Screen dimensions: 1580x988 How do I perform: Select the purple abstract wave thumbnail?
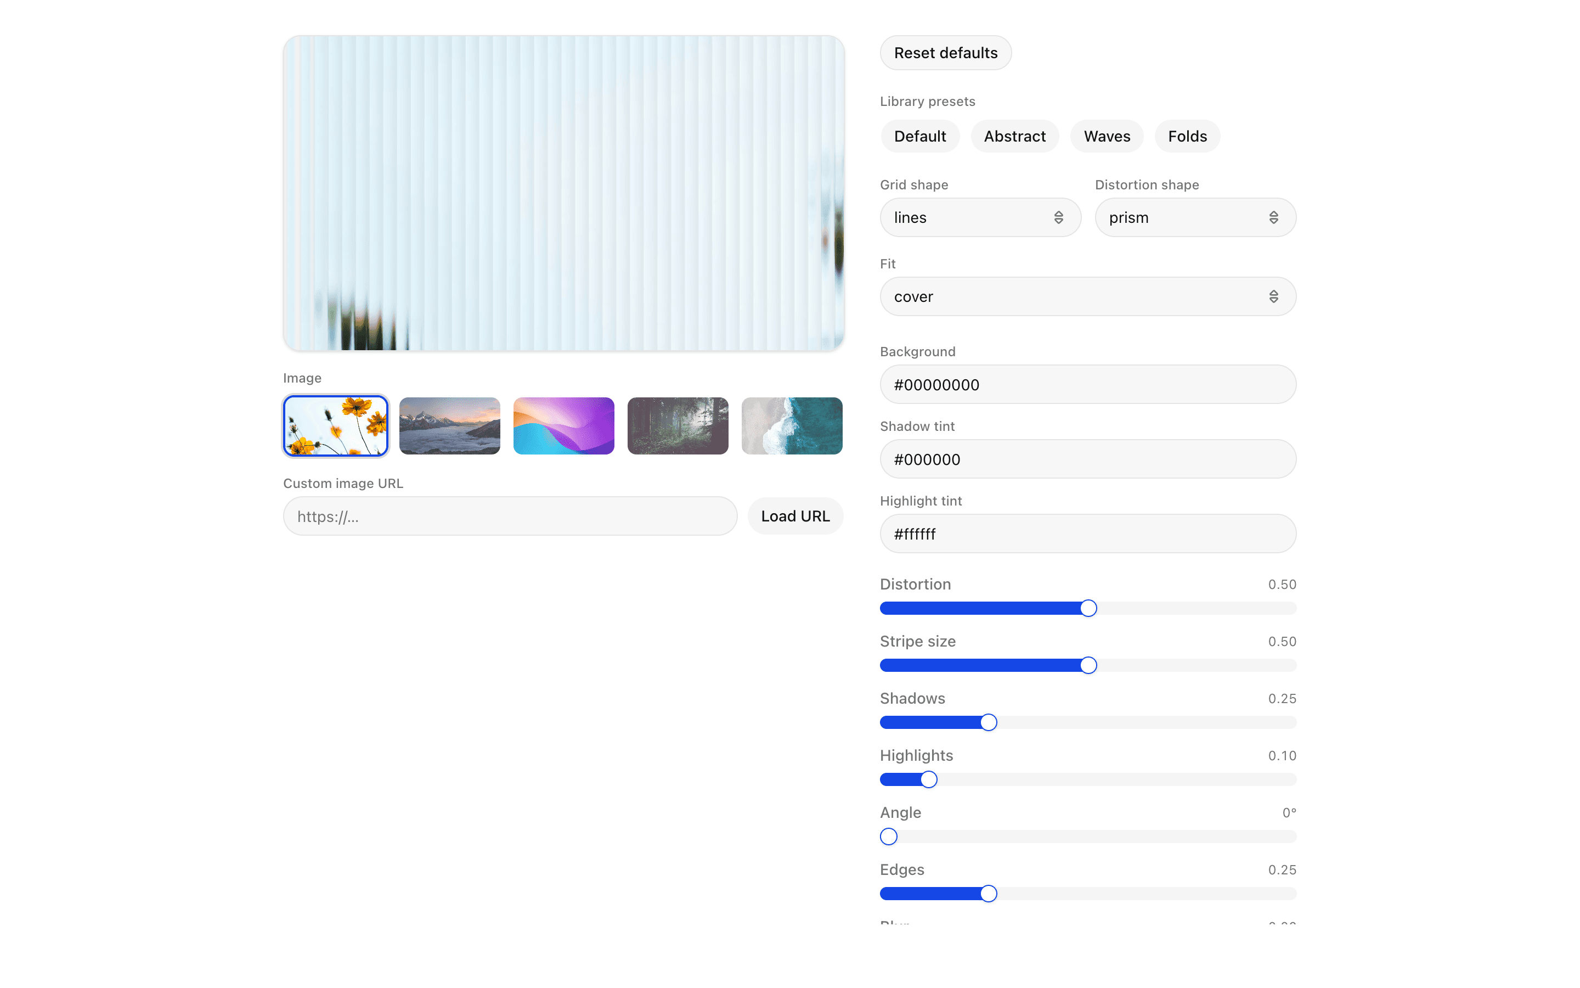click(563, 425)
